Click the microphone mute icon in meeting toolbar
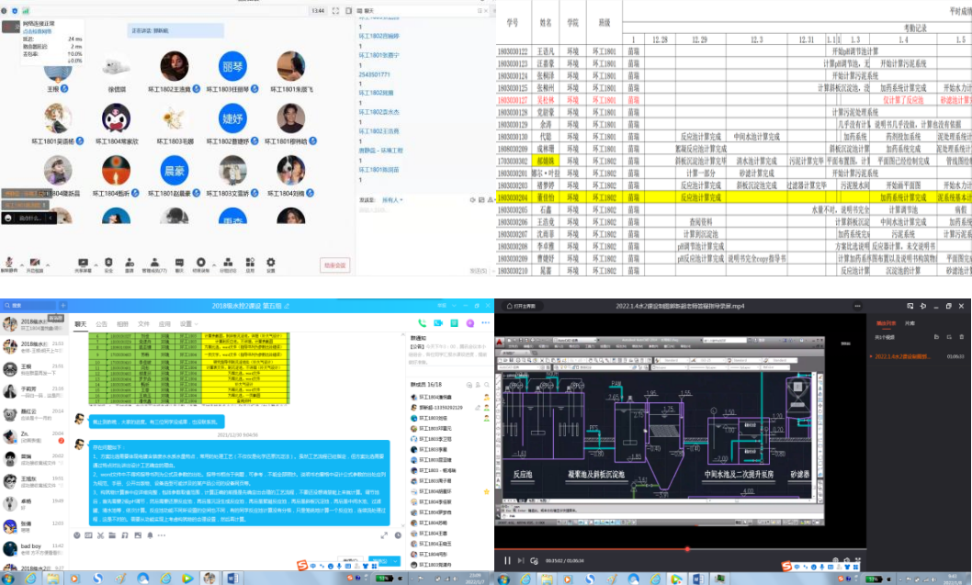Viewport: 972px width, 585px height. 8,263
